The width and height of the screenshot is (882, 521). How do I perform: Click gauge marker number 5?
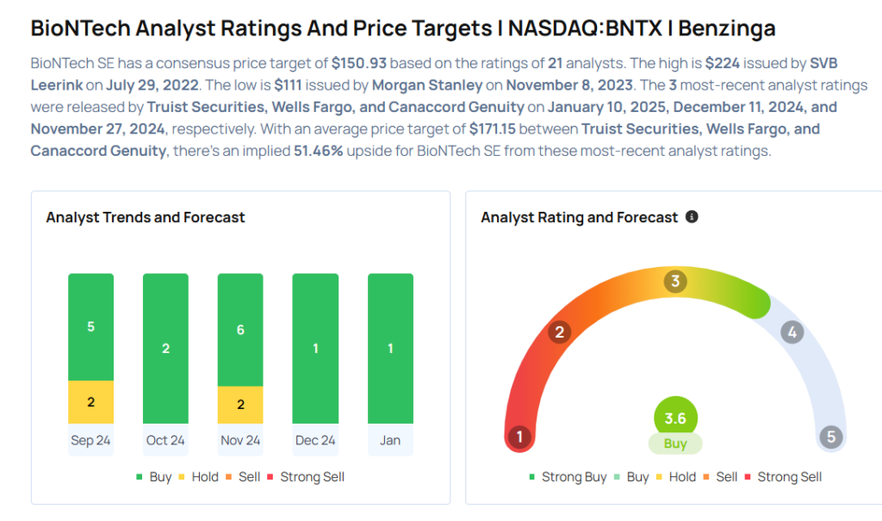[x=831, y=437]
